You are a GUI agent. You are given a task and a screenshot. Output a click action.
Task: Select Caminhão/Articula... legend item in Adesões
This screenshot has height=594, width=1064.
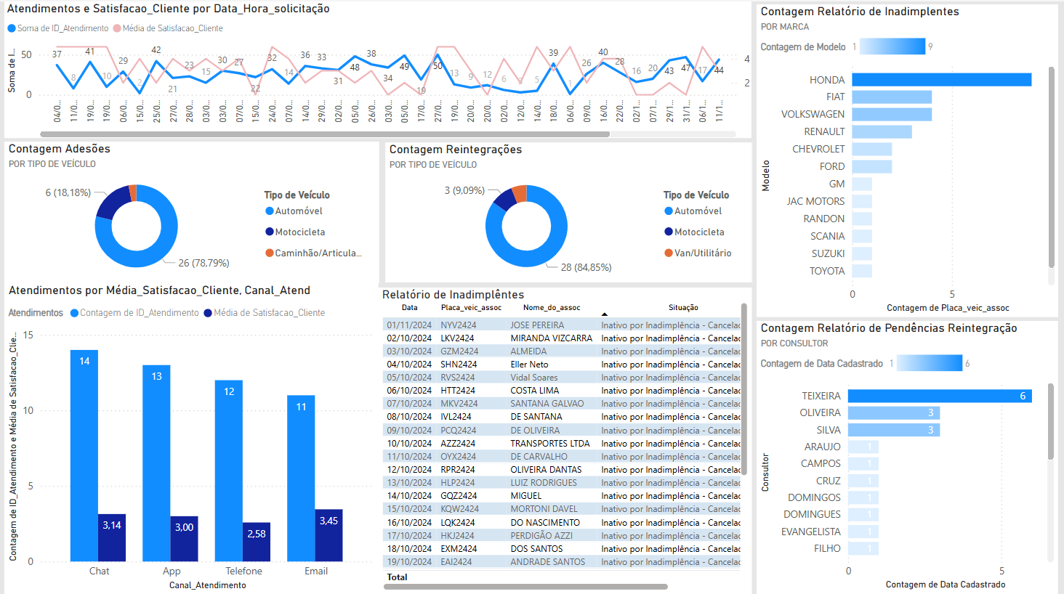click(313, 253)
